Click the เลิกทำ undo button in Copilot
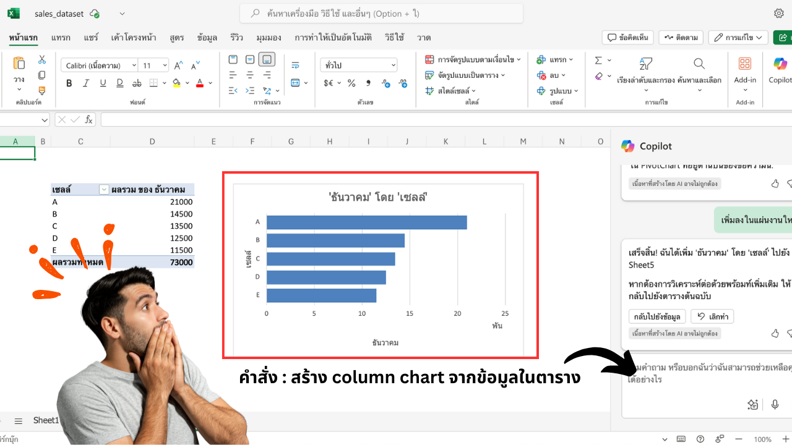 (712, 316)
